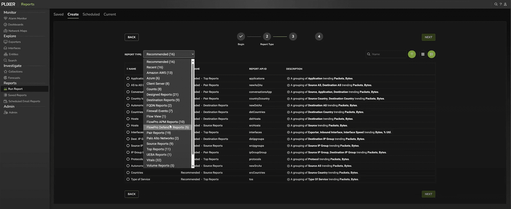Select FlowPro Defender Reports (5) option
The image size is (511, 209).
click(167, 127)
